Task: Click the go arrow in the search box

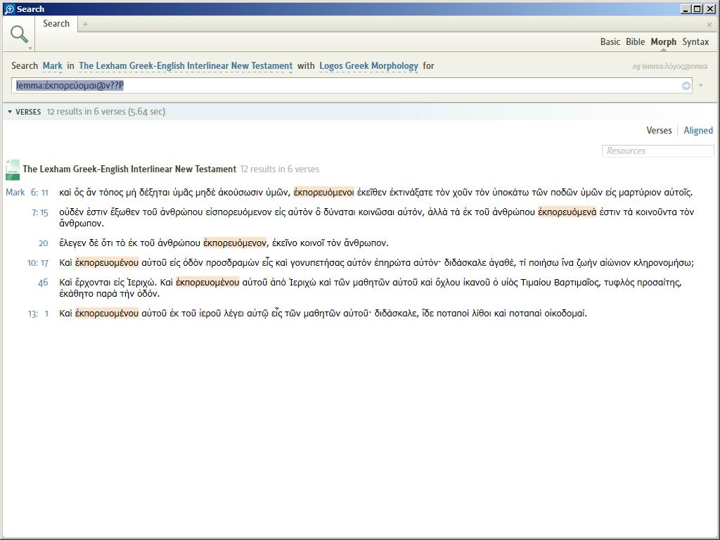Action: tap(686, 86)
